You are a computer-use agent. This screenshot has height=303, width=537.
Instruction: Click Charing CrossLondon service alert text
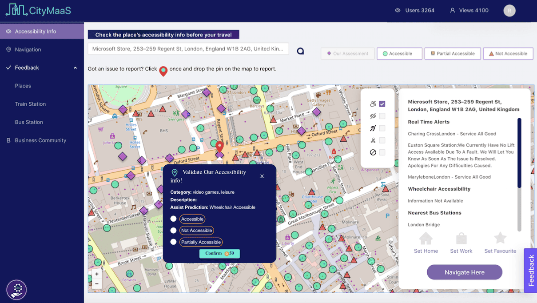coord(452,134)
